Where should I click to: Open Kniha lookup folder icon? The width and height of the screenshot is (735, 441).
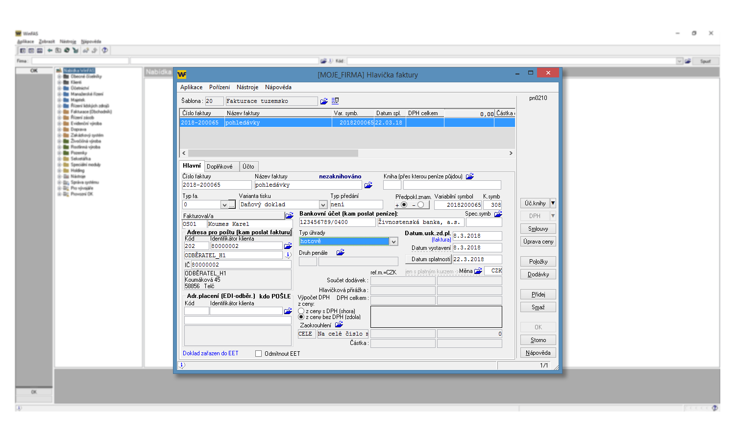pos(469,176)
